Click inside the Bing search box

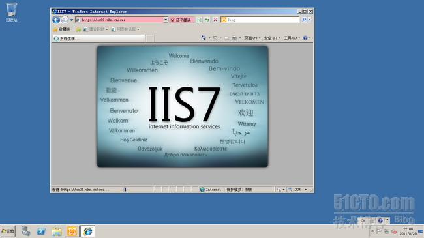pos(263,20)
